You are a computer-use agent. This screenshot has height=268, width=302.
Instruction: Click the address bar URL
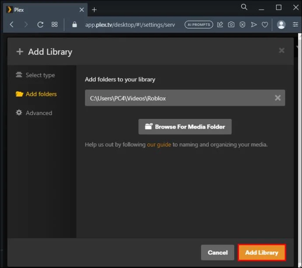(130, 24)
